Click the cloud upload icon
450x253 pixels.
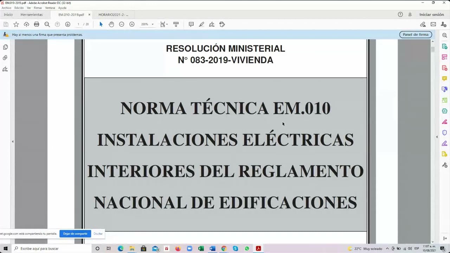(26, 24)
